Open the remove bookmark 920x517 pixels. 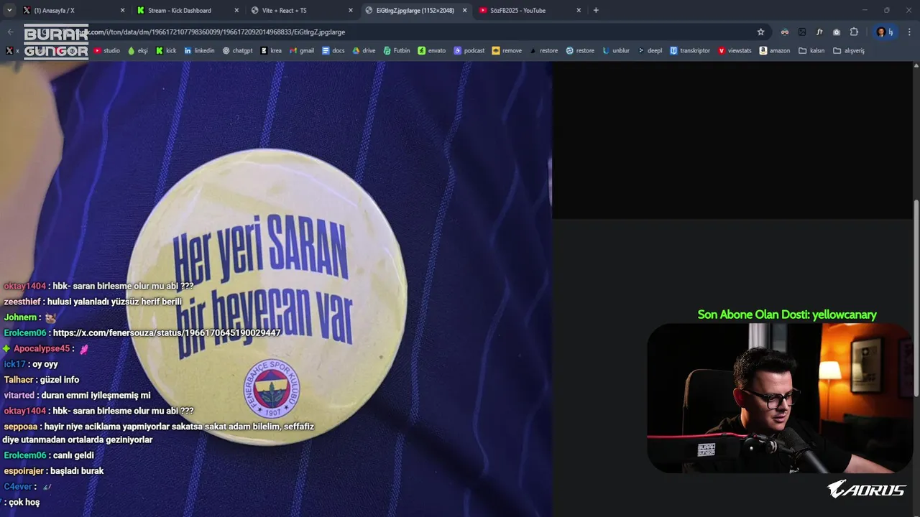[x=506, y=51]
